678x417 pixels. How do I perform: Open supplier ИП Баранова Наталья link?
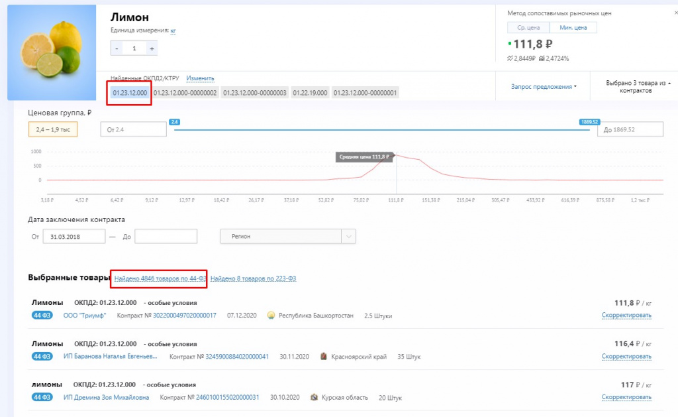pyautogui.click(x=111, y=357)
